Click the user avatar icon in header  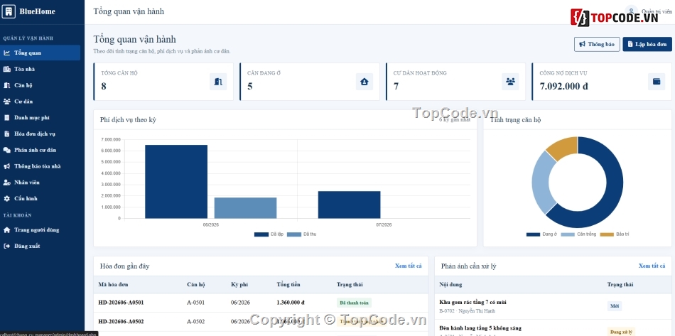[632, 11]
